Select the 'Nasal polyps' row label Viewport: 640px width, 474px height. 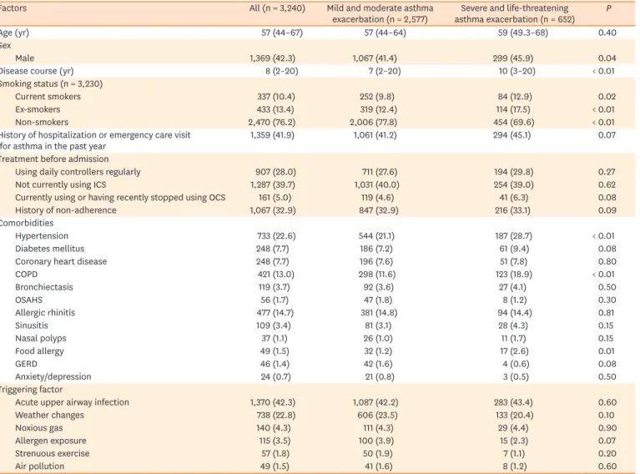(x=40, y=339)
